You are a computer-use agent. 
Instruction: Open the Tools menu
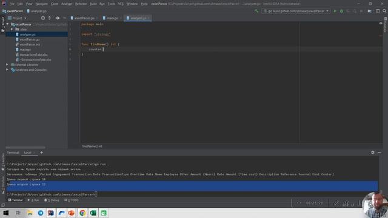pos(112,4)
